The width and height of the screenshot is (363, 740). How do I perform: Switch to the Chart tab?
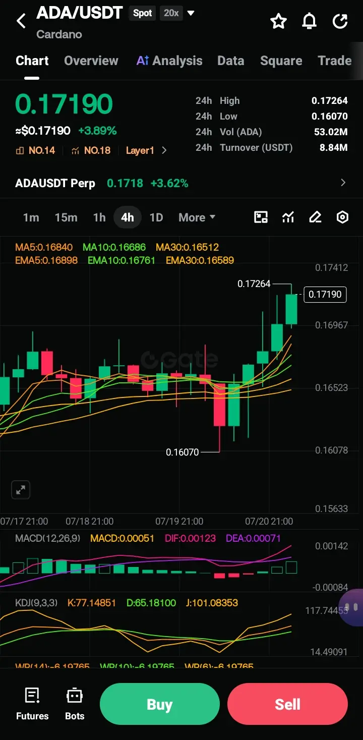click(32, 61)
